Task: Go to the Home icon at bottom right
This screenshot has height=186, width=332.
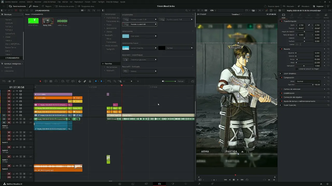Action: pyautogui.click(x=321, y=184)
